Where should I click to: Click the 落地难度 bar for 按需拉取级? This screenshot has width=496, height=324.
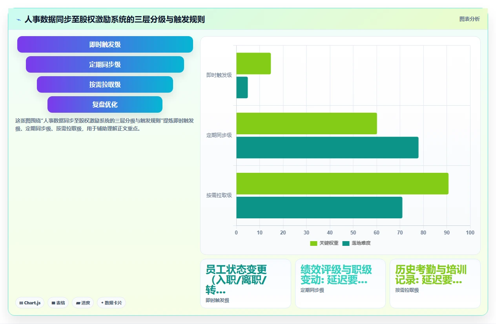pos(319,208)
